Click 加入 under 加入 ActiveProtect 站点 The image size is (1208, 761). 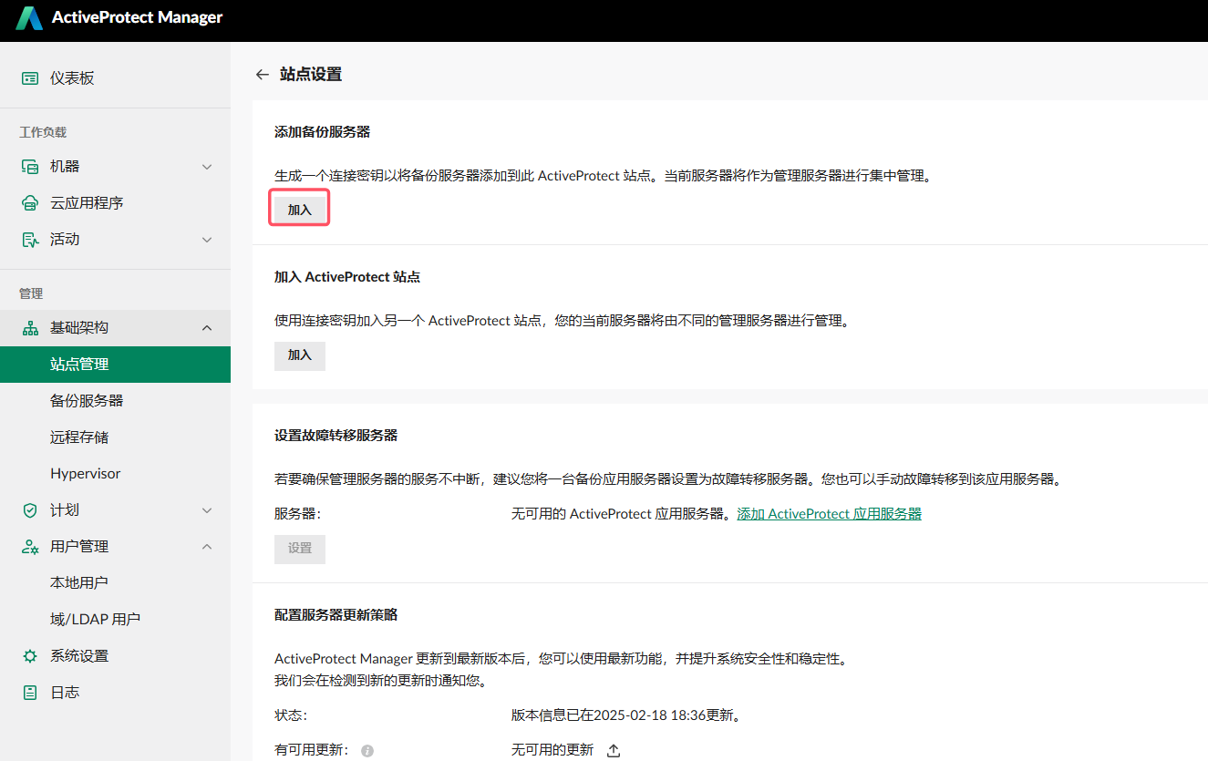300,355
